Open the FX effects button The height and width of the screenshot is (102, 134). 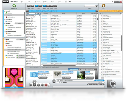click(92, 84)
